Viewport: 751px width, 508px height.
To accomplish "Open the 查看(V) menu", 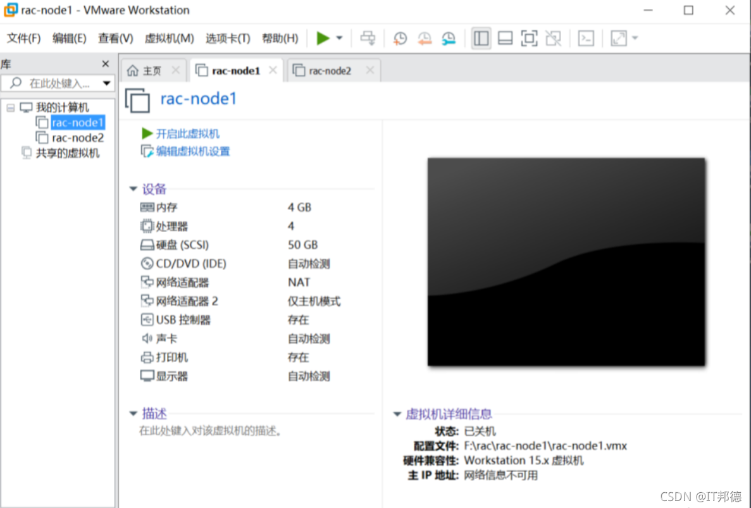I will (x=115, y=39).
